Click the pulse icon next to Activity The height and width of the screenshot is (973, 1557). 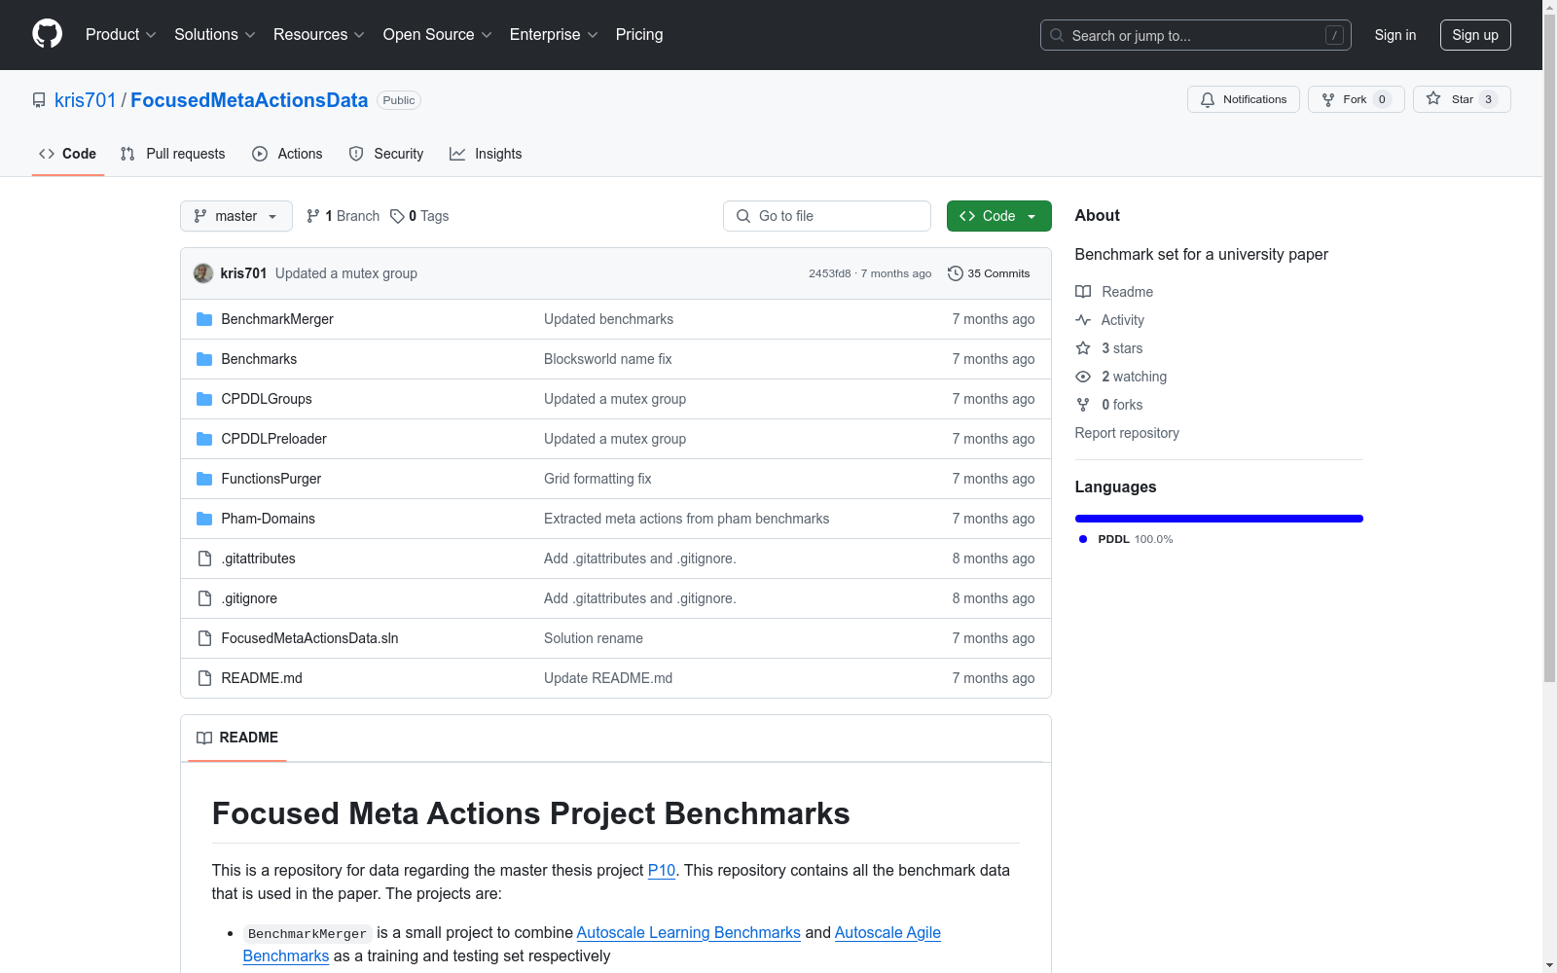coord(1083,320)
